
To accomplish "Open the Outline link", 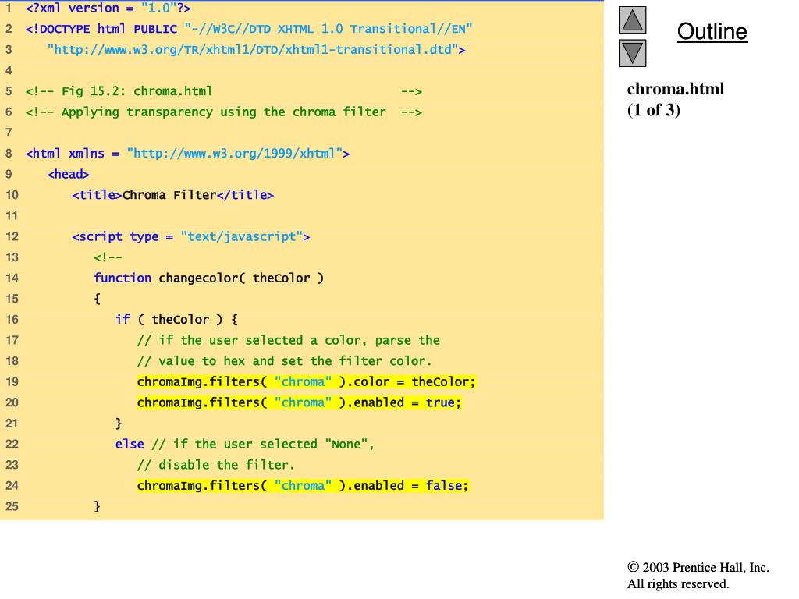I will (712, 31).
